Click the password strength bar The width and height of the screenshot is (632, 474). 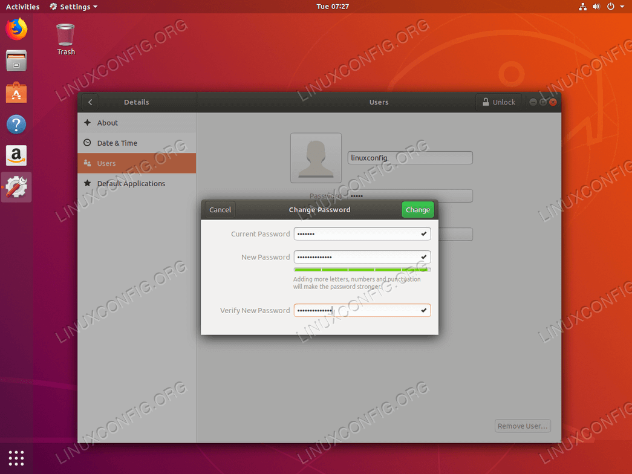coord(362,270)
